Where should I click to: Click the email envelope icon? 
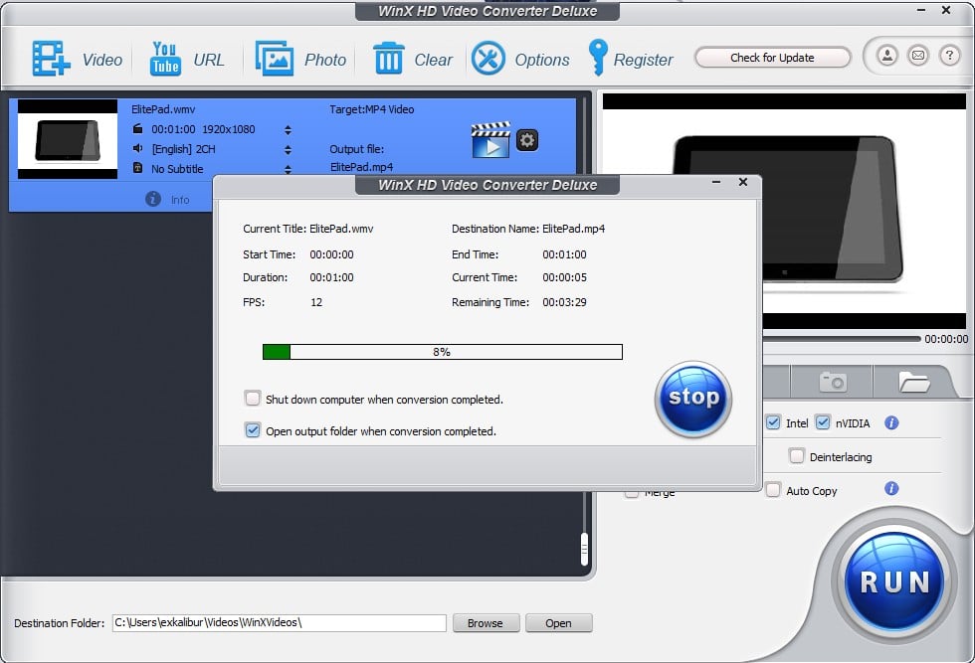[916, 57]
